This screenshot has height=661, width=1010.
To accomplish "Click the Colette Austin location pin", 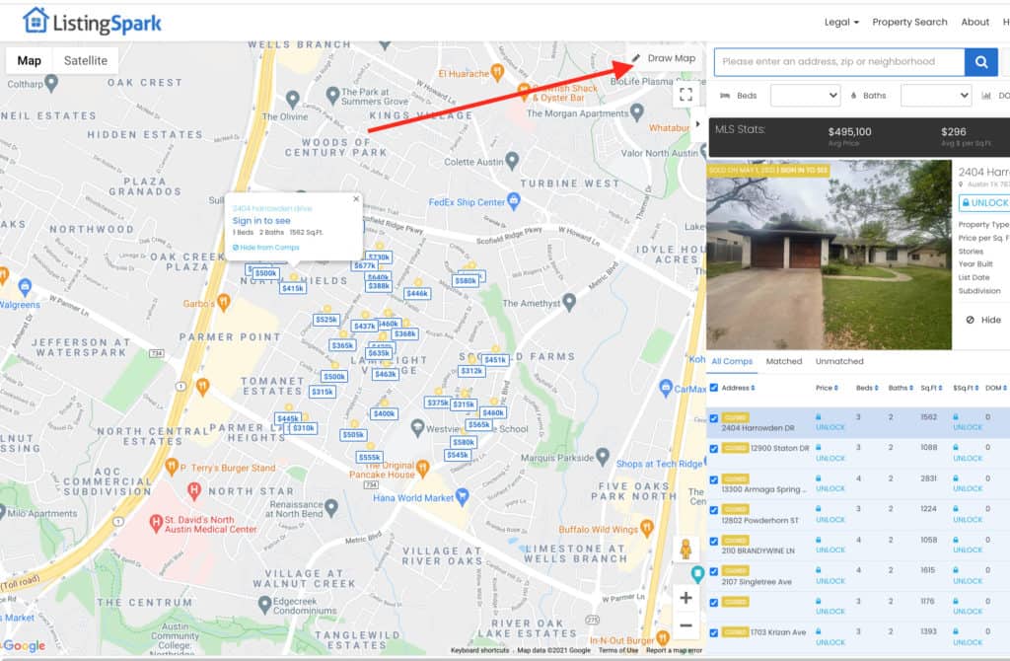I will [512, 161].
